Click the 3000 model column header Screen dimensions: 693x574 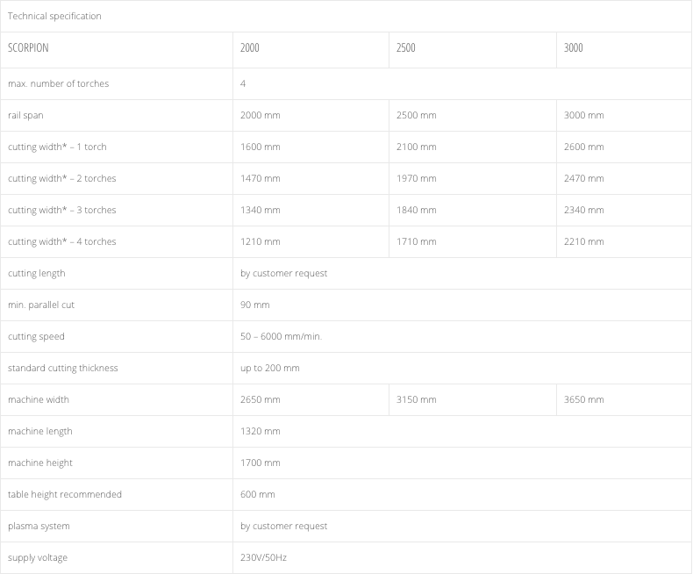(574, 48)
